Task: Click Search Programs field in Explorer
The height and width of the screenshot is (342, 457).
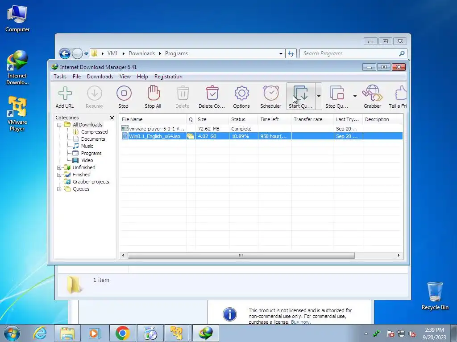Action: pyautogui.click(x=350, y=53)
